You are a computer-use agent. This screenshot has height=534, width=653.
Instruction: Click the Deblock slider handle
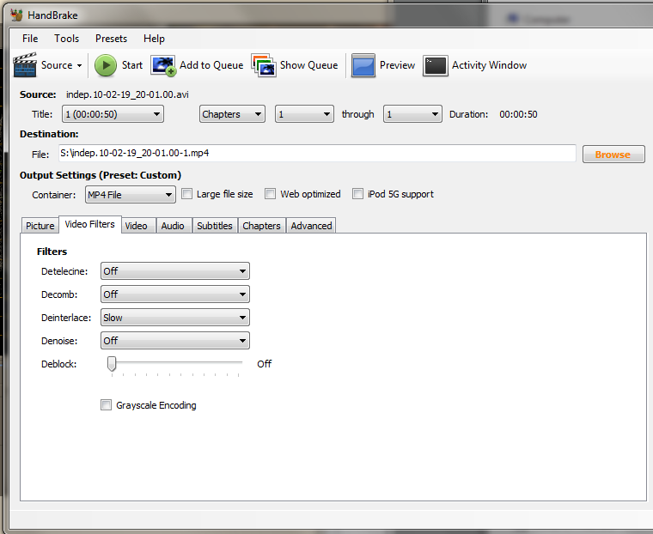(x=112, y=364)
